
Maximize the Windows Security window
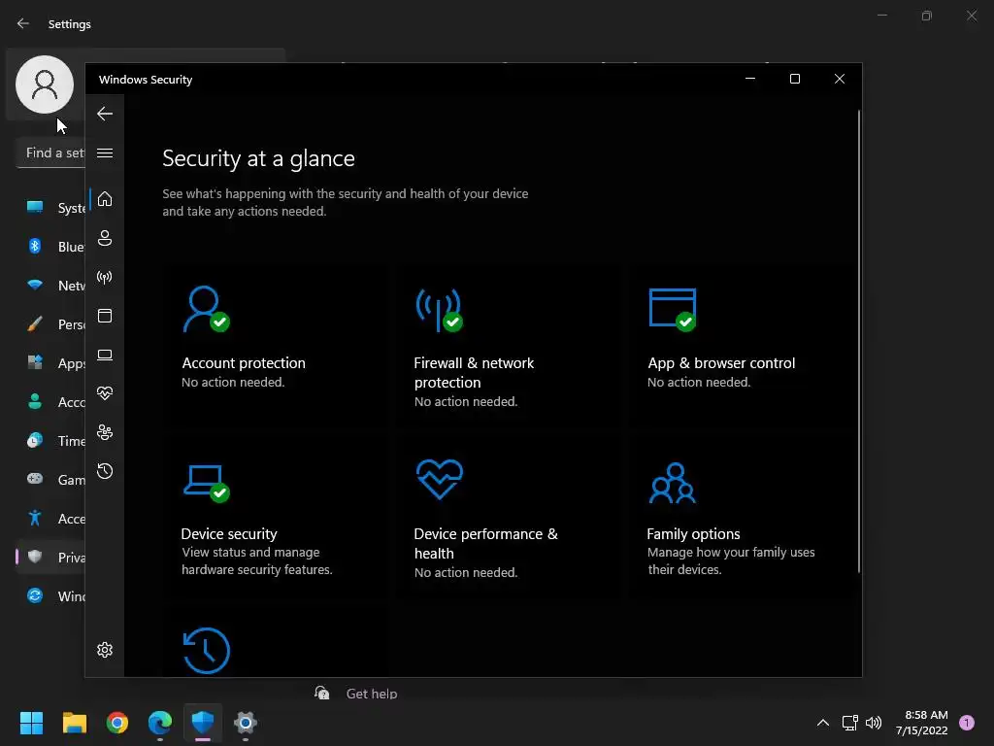pyautogui.click(x=795, y=79)
